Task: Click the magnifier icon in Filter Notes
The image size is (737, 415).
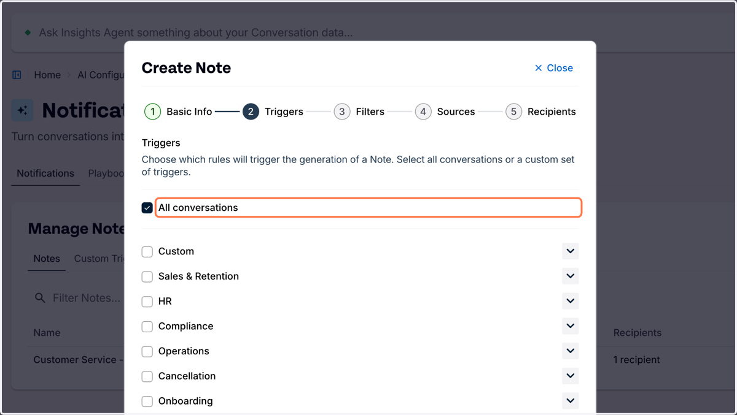Action: coord(40,298)
